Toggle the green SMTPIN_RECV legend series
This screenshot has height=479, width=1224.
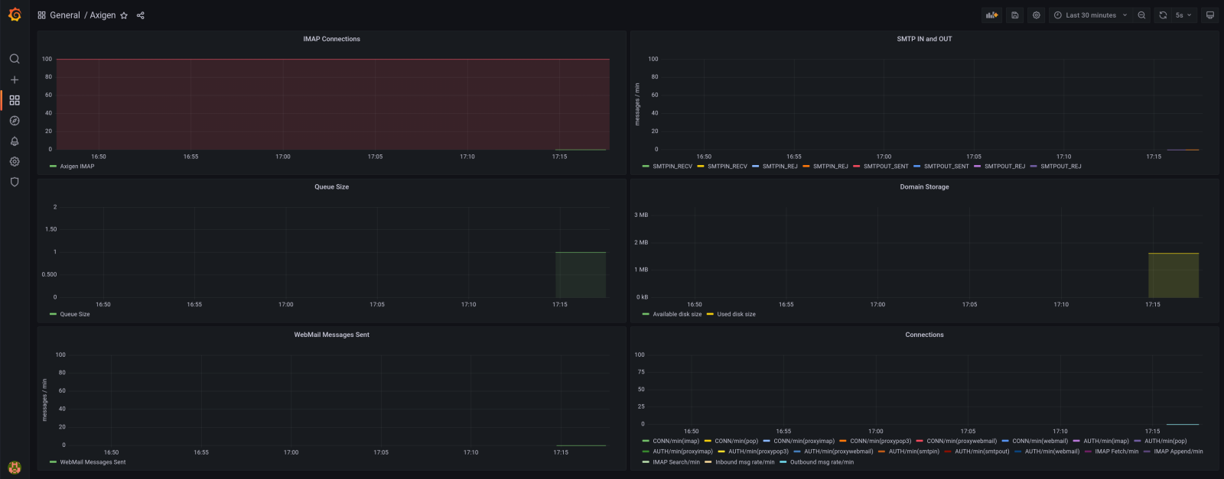coord(672,166)
